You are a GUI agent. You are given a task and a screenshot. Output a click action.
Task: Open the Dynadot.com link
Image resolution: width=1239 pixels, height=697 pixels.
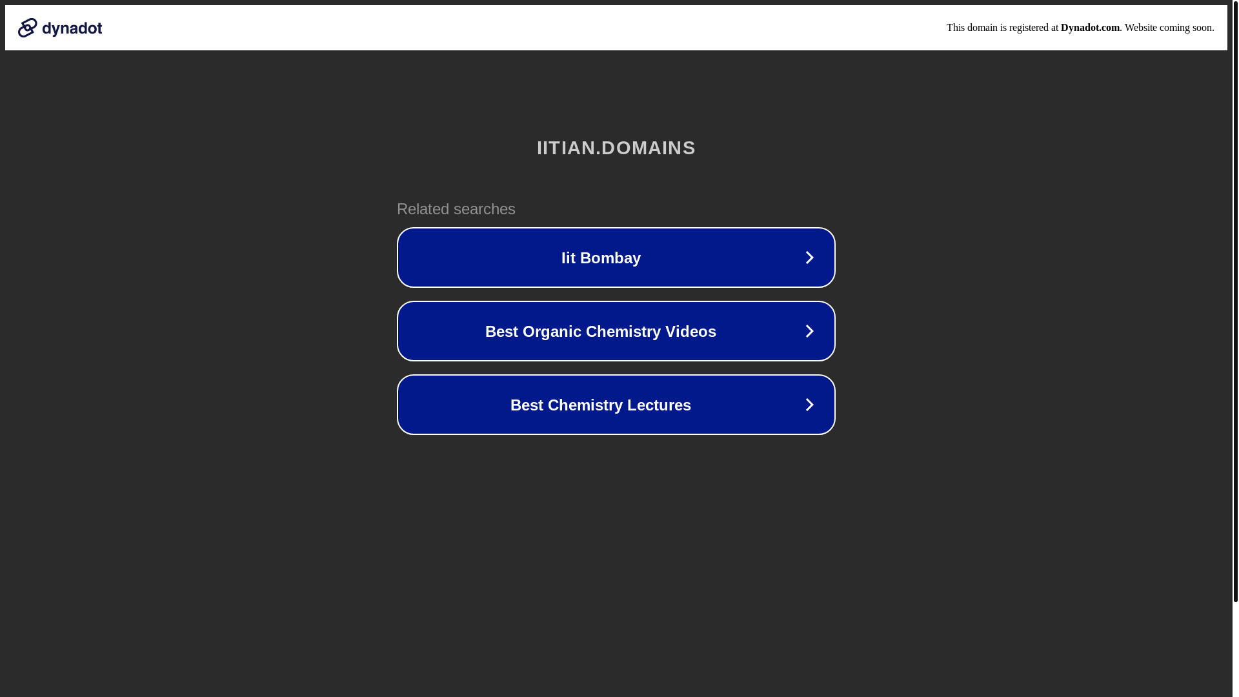coord(1090,28)
